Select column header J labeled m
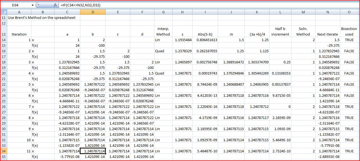Viewport: 360px width, 161px height. pos(231,12)
